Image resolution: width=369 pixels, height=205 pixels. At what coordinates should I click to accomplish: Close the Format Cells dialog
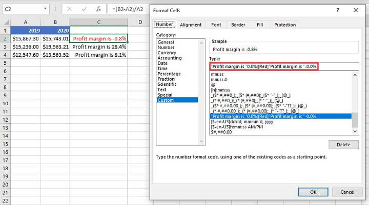pyautogui.click(x=357, y=10)
